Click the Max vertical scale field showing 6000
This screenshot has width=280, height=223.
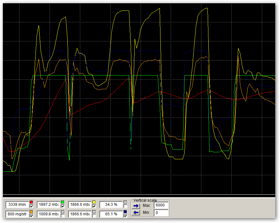point(161,205)
